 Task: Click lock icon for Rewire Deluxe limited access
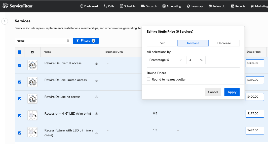click(96, 80)
